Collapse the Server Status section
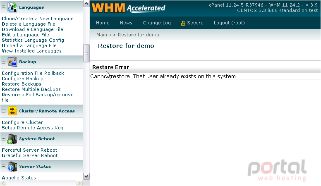 (x=3, y=166)
